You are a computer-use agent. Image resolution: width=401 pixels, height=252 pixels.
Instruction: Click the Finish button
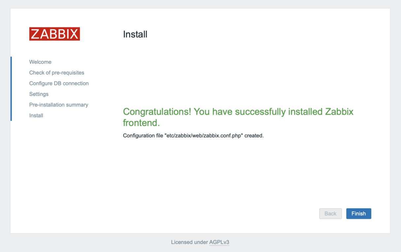click(x=358, y=213)
